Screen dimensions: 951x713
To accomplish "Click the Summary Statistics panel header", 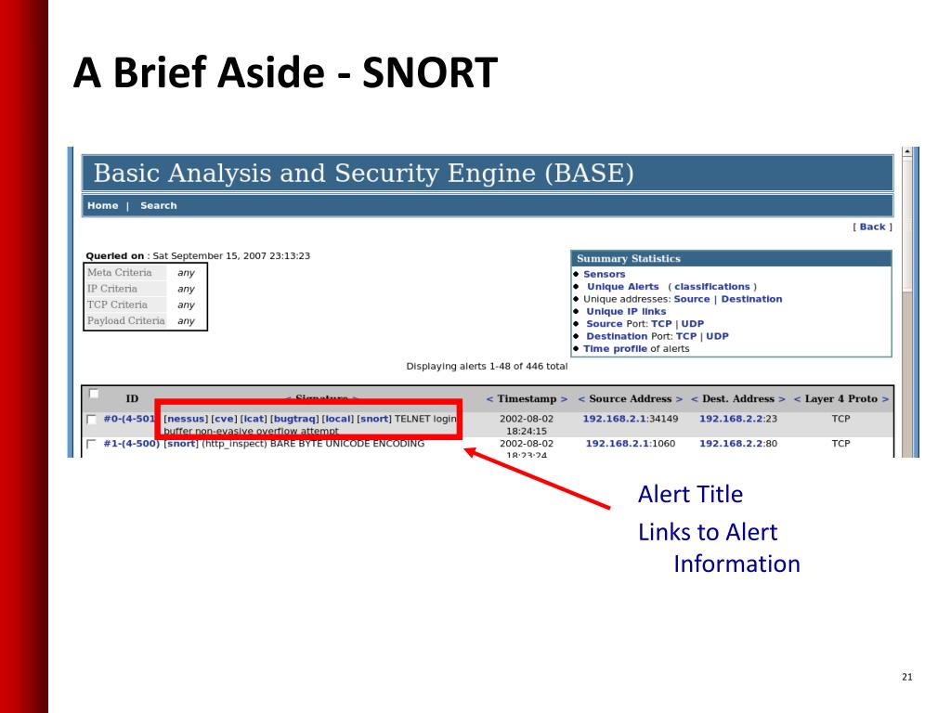I will coord(731,258).
